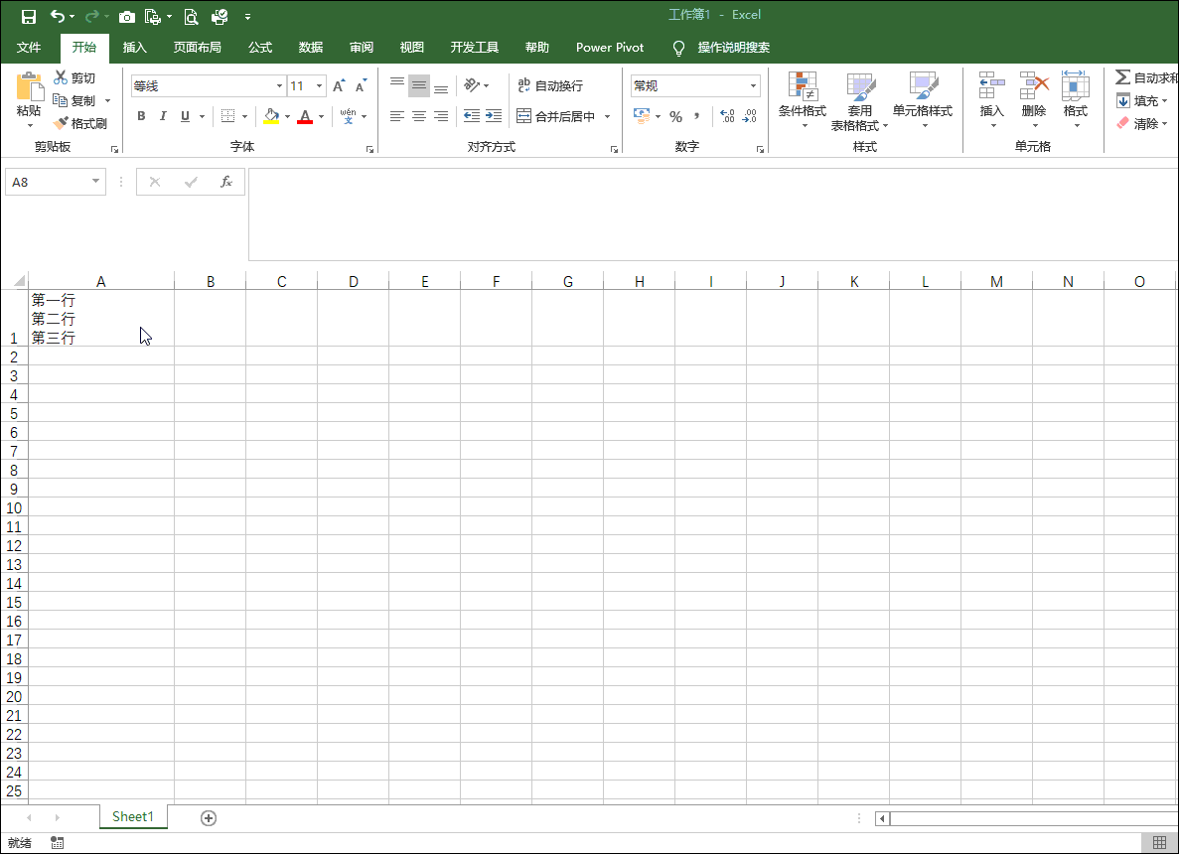The image size is (1179, 854).
Task: Expand the Name Box dropdown arrow
Action: (95, 181)
